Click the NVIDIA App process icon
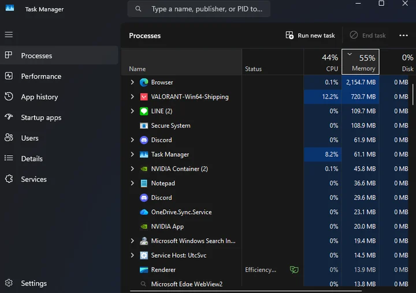 point(144,227)
